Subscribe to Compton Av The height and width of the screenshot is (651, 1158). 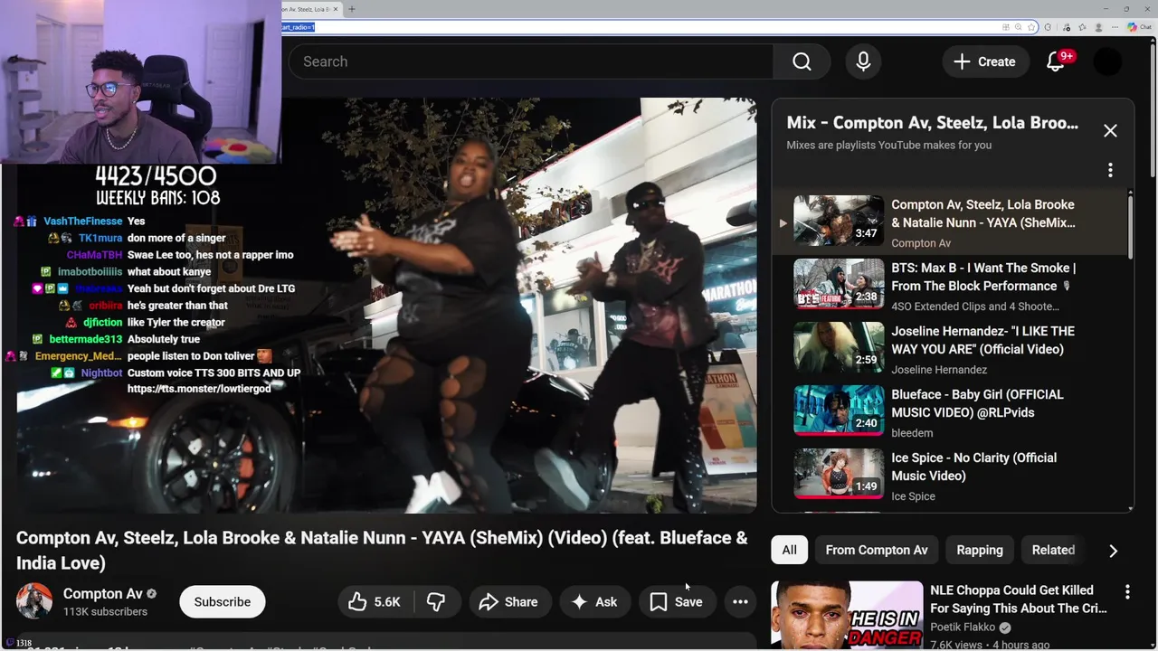click(222, 601)
